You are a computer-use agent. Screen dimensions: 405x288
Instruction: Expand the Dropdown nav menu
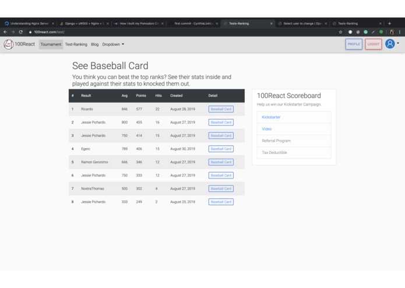[113, 44]
